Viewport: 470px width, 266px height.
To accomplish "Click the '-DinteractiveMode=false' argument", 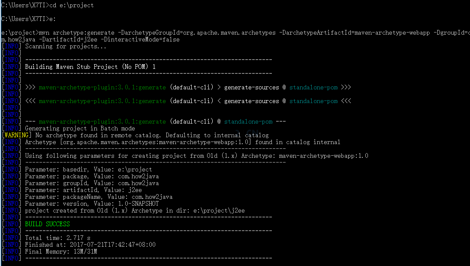I will coord(140,39).
